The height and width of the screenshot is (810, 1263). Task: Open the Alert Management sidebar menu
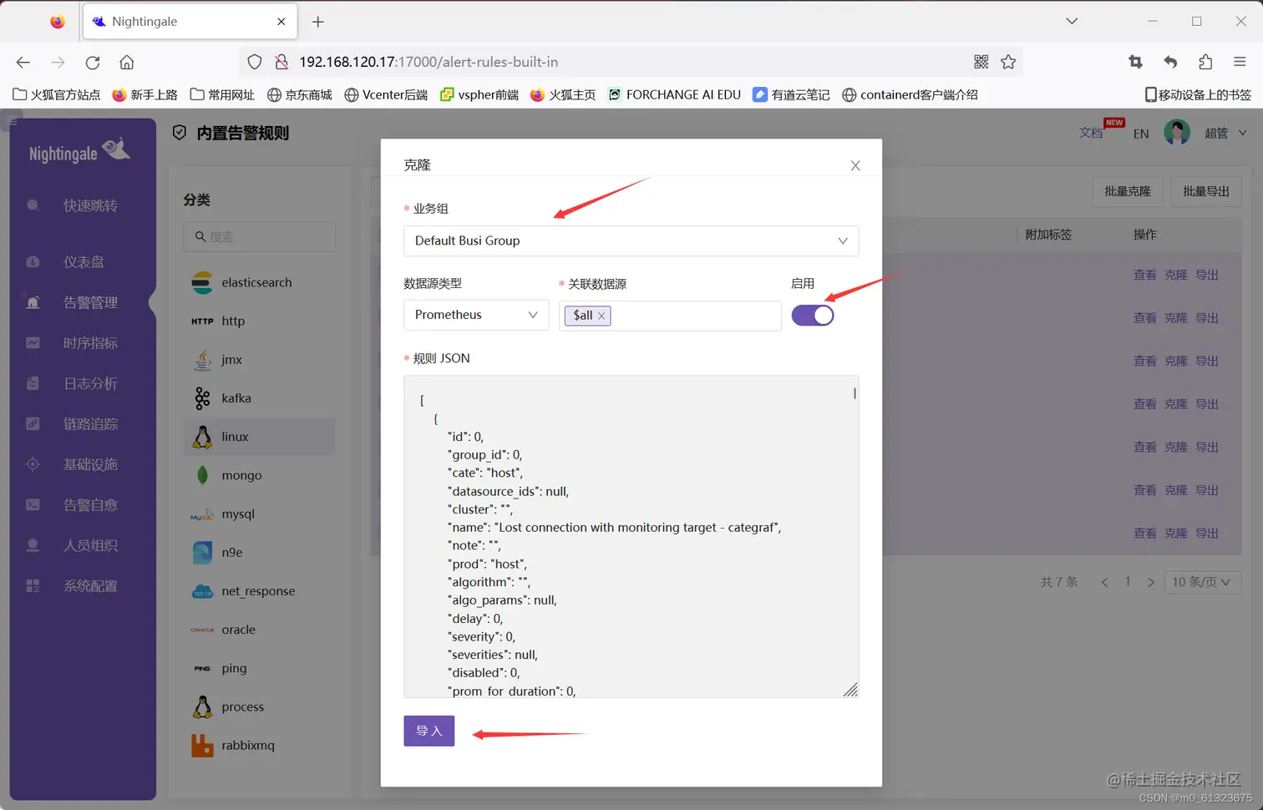[x=83, y=302]
